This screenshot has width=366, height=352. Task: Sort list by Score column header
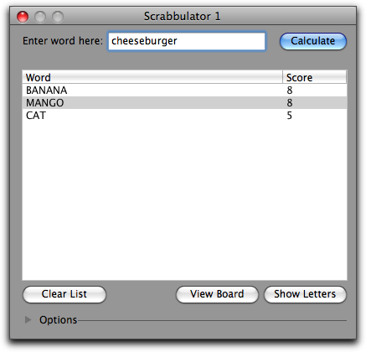(x=315, y=77)
